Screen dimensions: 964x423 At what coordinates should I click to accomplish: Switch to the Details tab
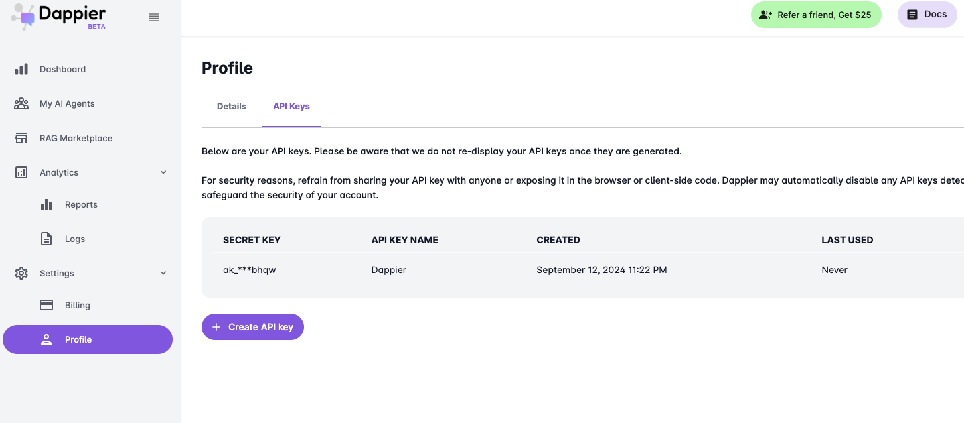(x=232, y=106)
